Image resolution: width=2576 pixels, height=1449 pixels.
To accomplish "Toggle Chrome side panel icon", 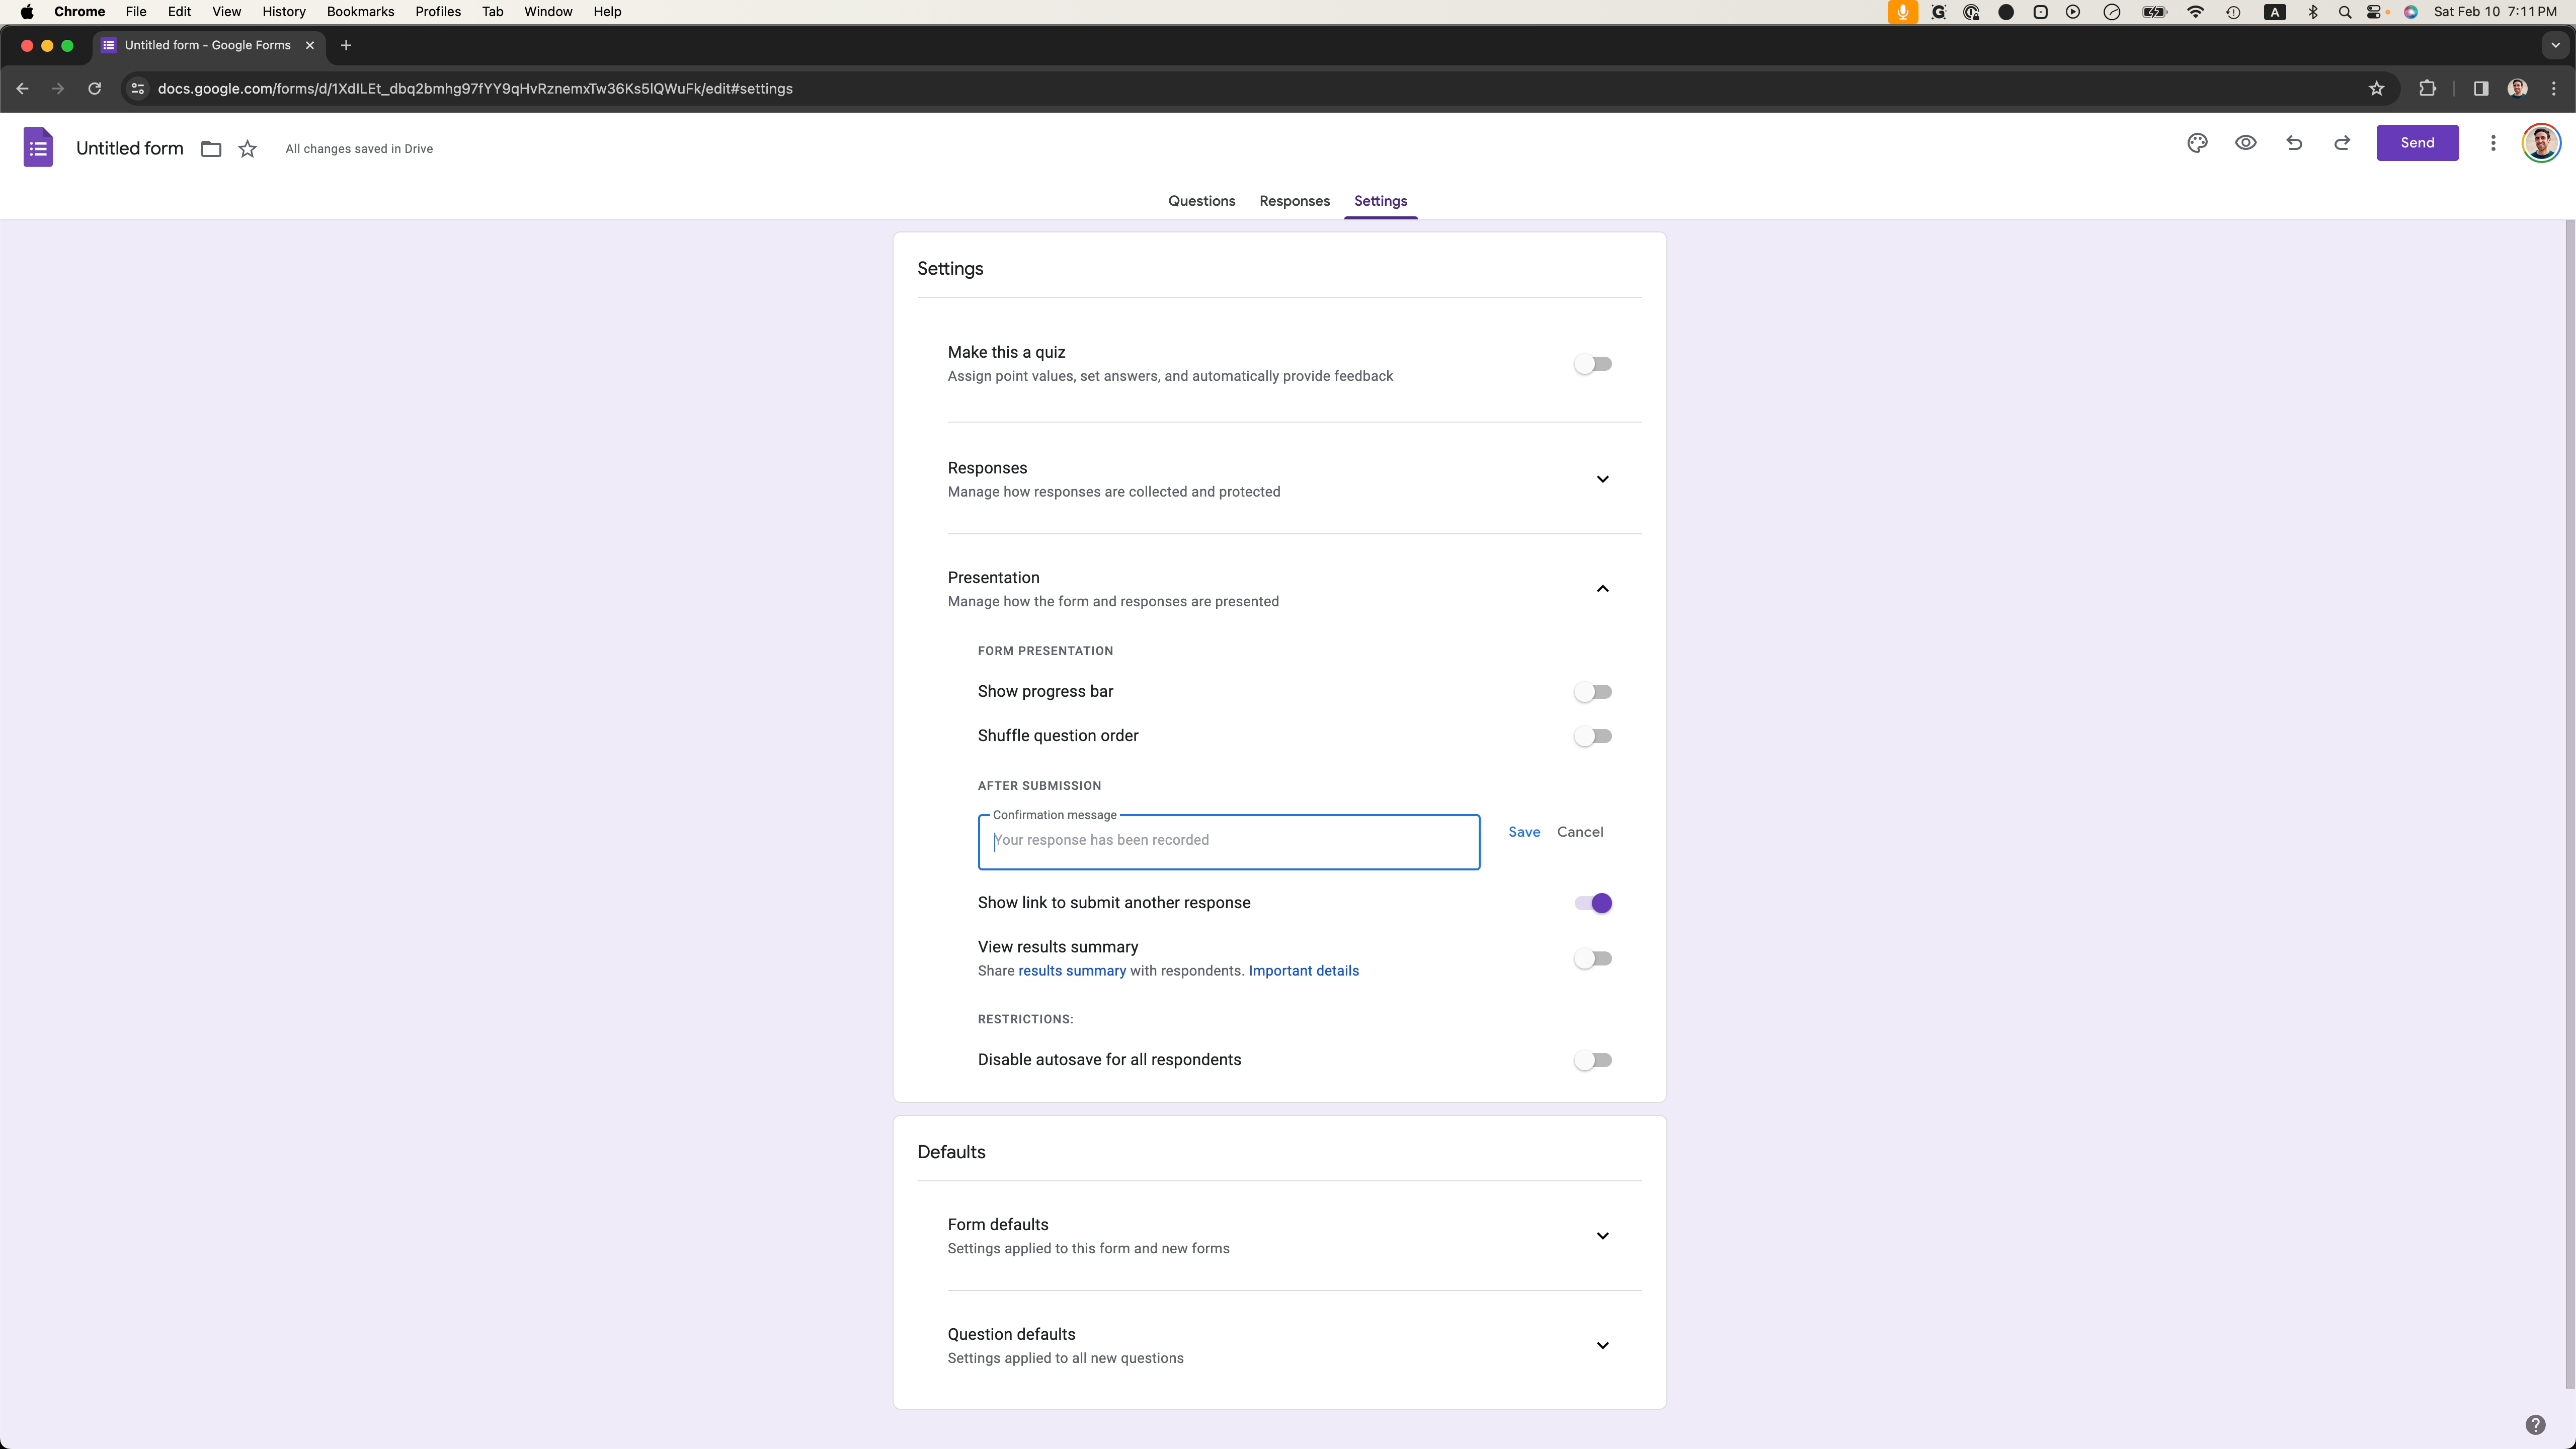I will (2481, 89).
